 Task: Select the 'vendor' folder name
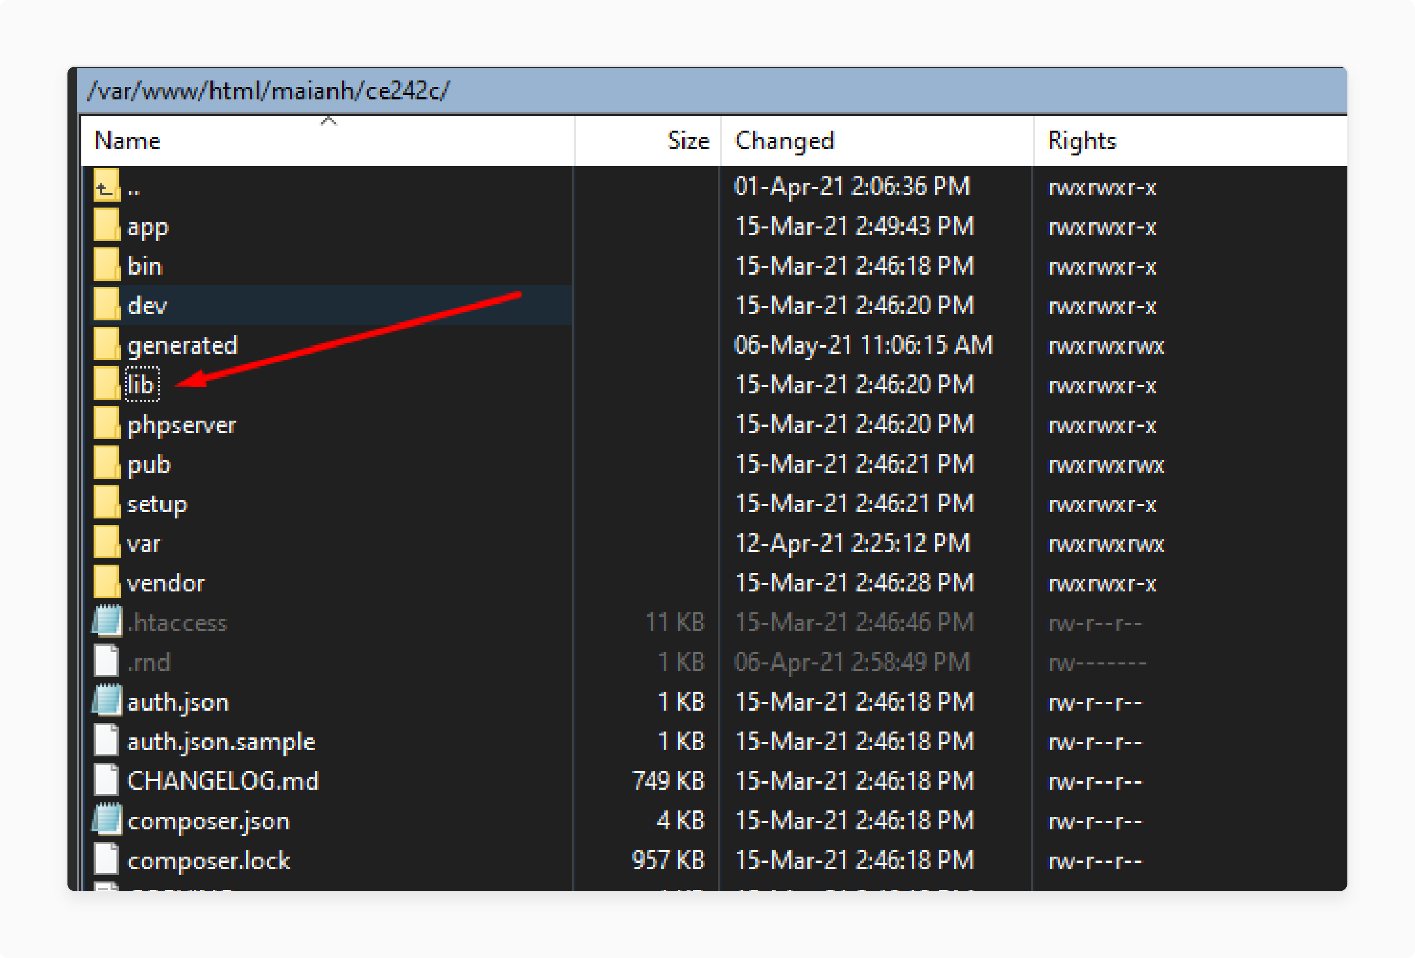coord(165,583)
